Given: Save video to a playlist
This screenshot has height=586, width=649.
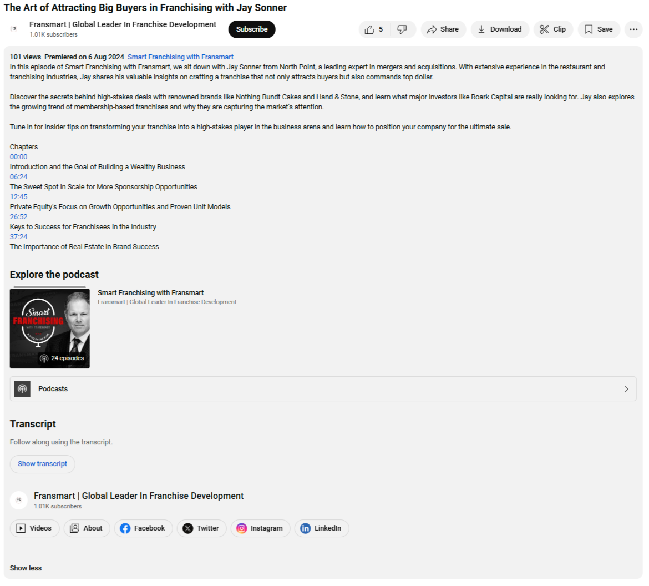Looking at the screenshot, I should pos(599,29).
